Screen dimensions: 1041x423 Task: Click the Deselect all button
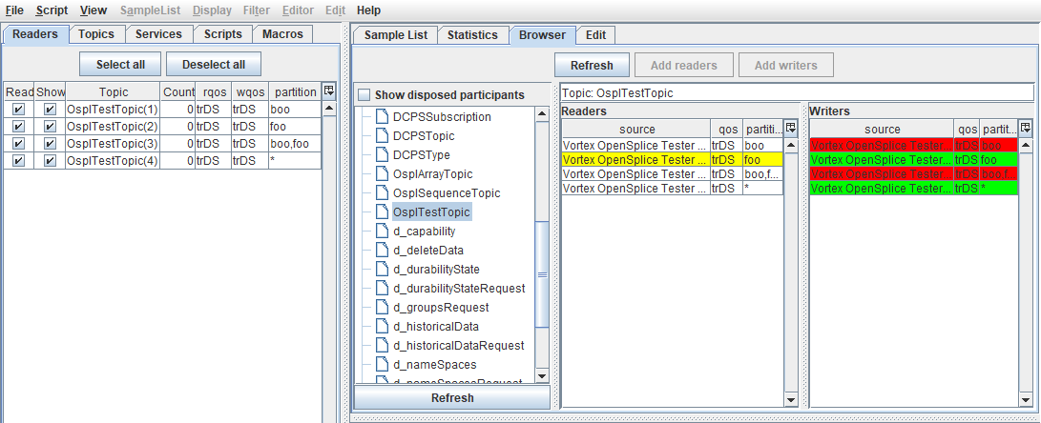pos(214,65)
